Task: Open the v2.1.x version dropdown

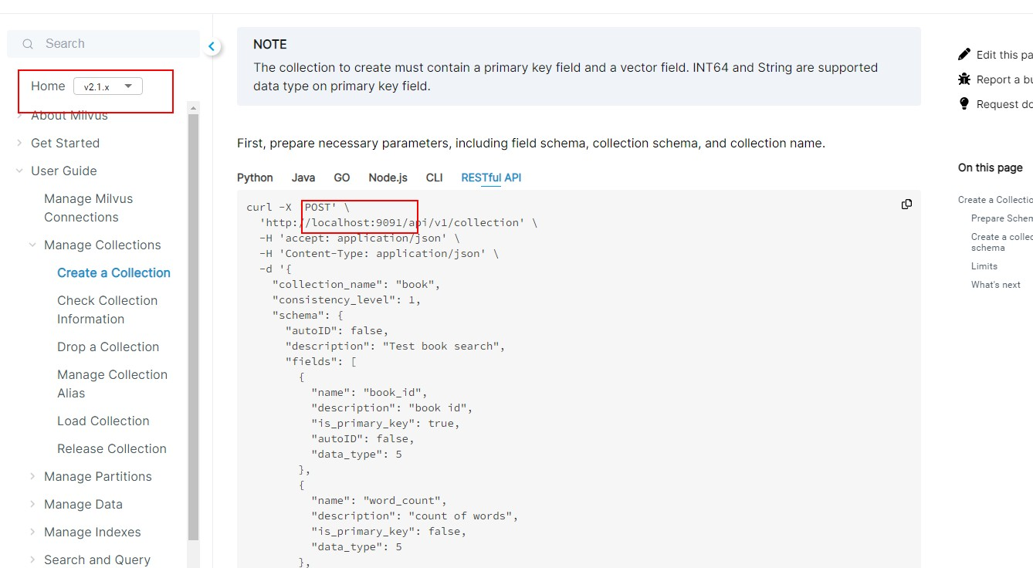Action: [x=107, y=86]
